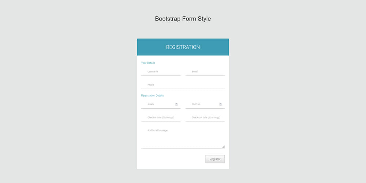Click into the Email field

point(205,72)
